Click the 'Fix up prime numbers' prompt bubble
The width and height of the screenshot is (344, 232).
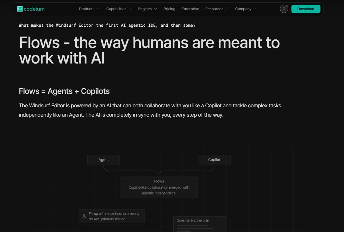(112, 216)
